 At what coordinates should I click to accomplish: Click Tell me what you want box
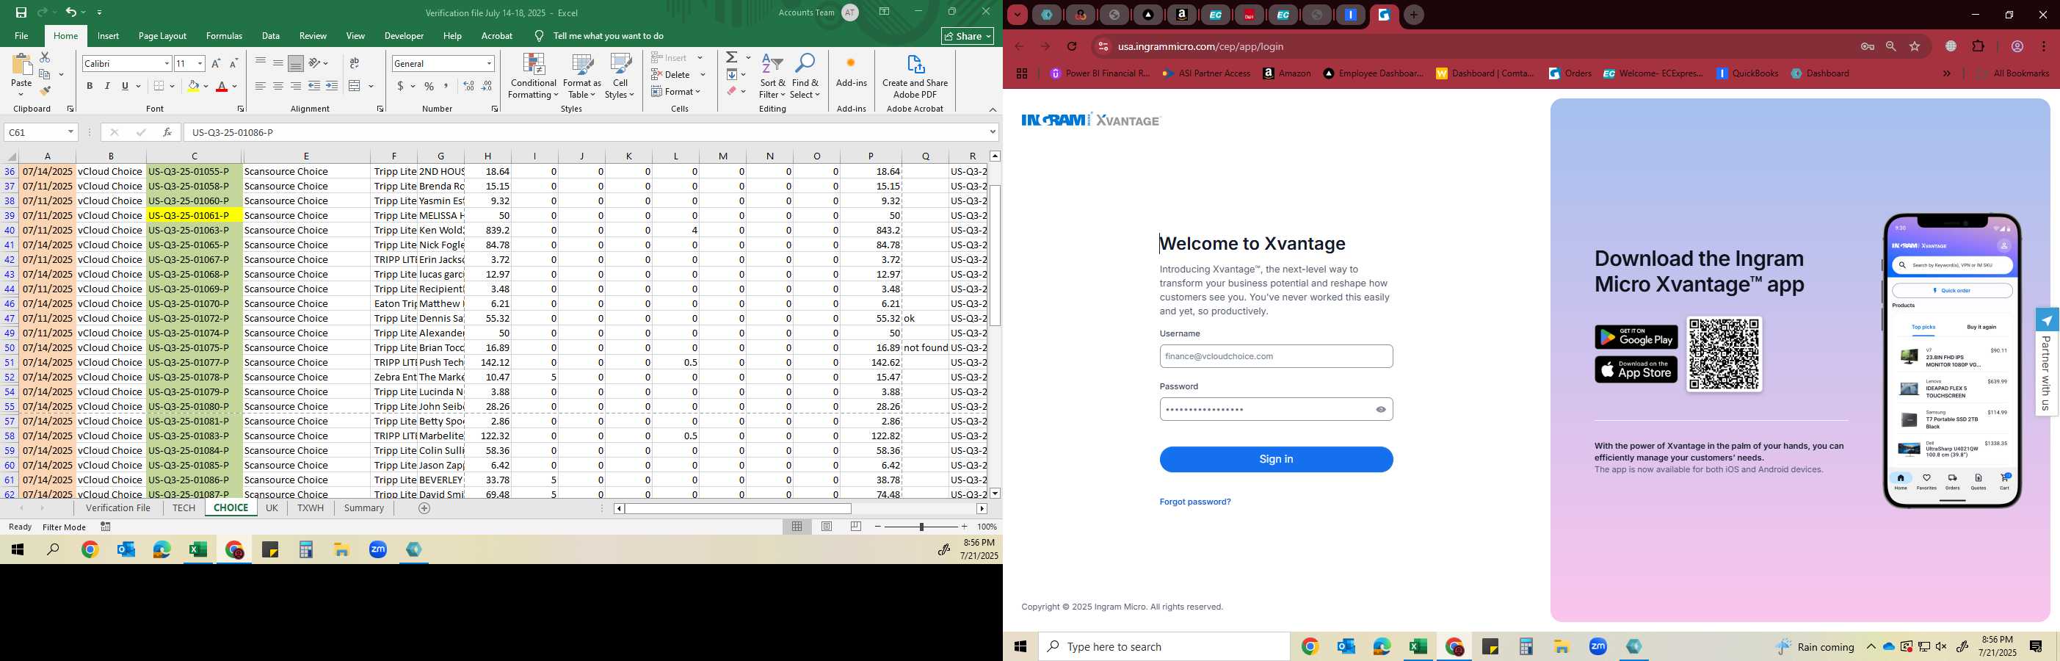tap(609, 36)
